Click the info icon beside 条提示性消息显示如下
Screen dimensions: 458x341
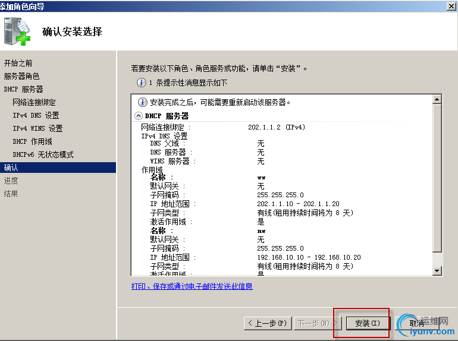pyautogui.click(x=142, y=83)
